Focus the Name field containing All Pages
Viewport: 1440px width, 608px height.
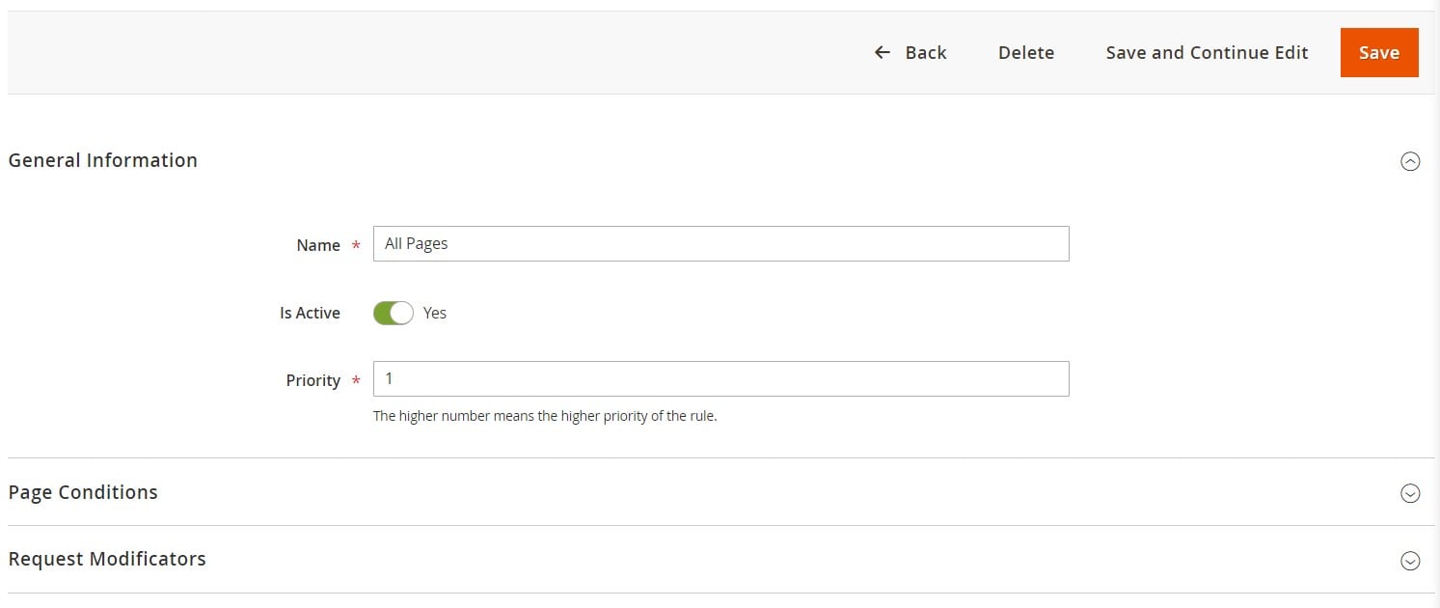tap(720, 243)
